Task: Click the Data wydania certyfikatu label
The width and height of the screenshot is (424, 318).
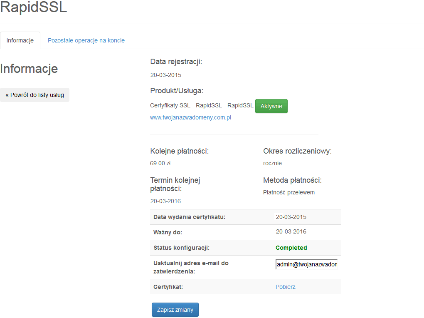Action: click(189, 217)
